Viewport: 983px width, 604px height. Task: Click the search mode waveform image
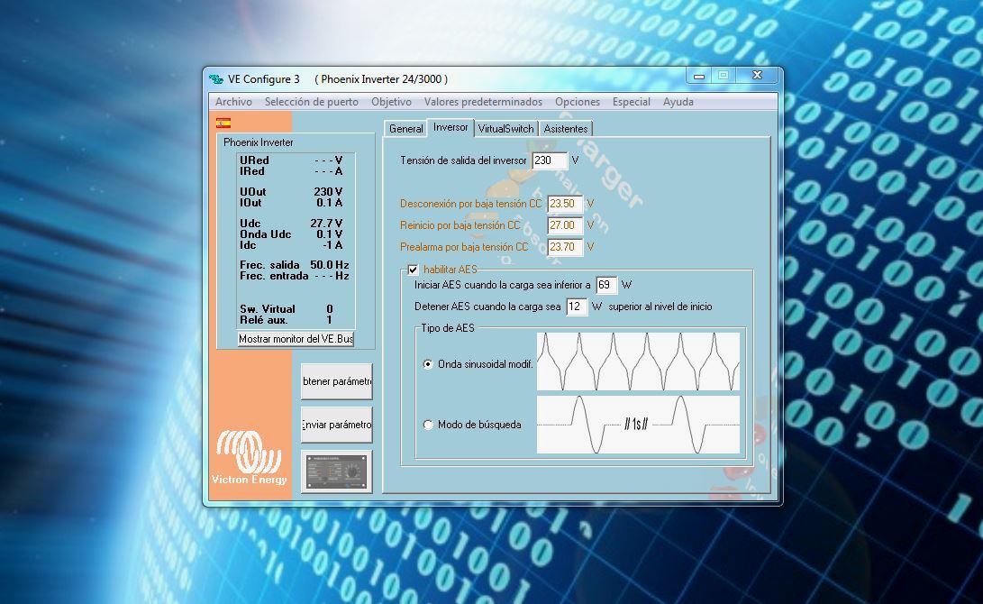pos(638,425)
